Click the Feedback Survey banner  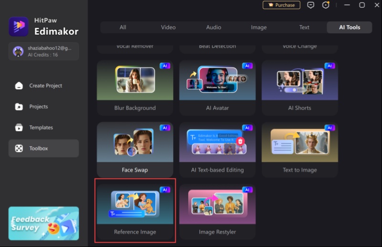[x=43, y=223]
